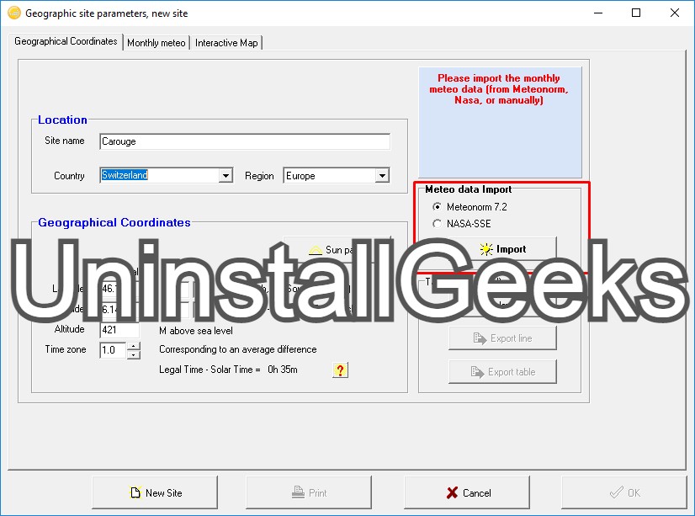Viewport: 695px width, 516px height.
Task: Click the Export line button
Action: (x=502, y=338)
